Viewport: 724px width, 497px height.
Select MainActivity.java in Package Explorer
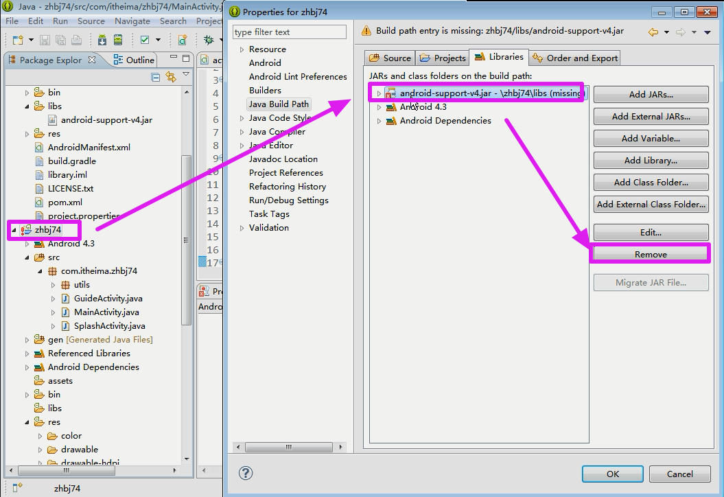tap(106, 312)
